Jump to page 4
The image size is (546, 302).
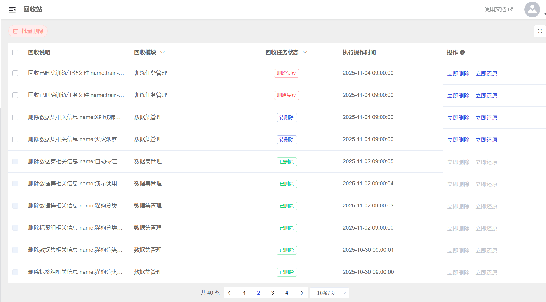(287, 293)
